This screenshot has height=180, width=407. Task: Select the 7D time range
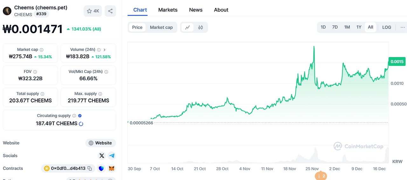(x=335, y=27)
